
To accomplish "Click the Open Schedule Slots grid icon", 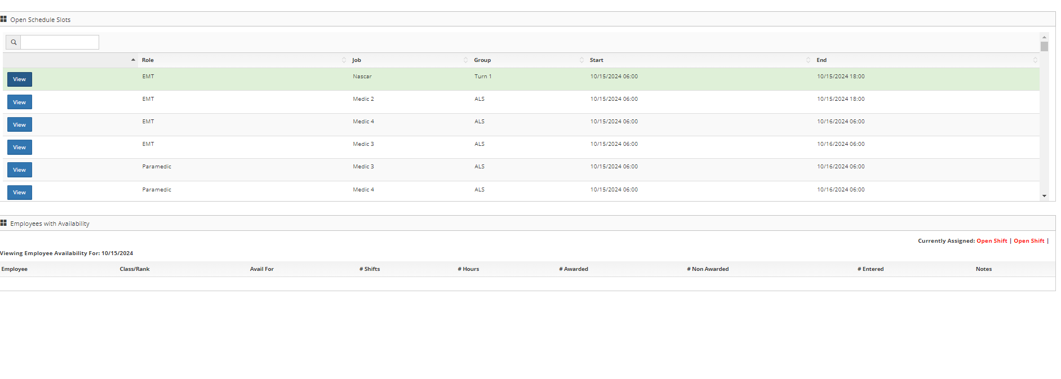I will [3, 19].
